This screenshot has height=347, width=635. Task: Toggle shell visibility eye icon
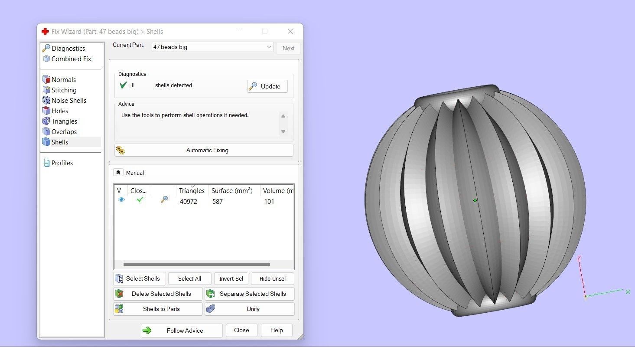(x=121, y=200)
